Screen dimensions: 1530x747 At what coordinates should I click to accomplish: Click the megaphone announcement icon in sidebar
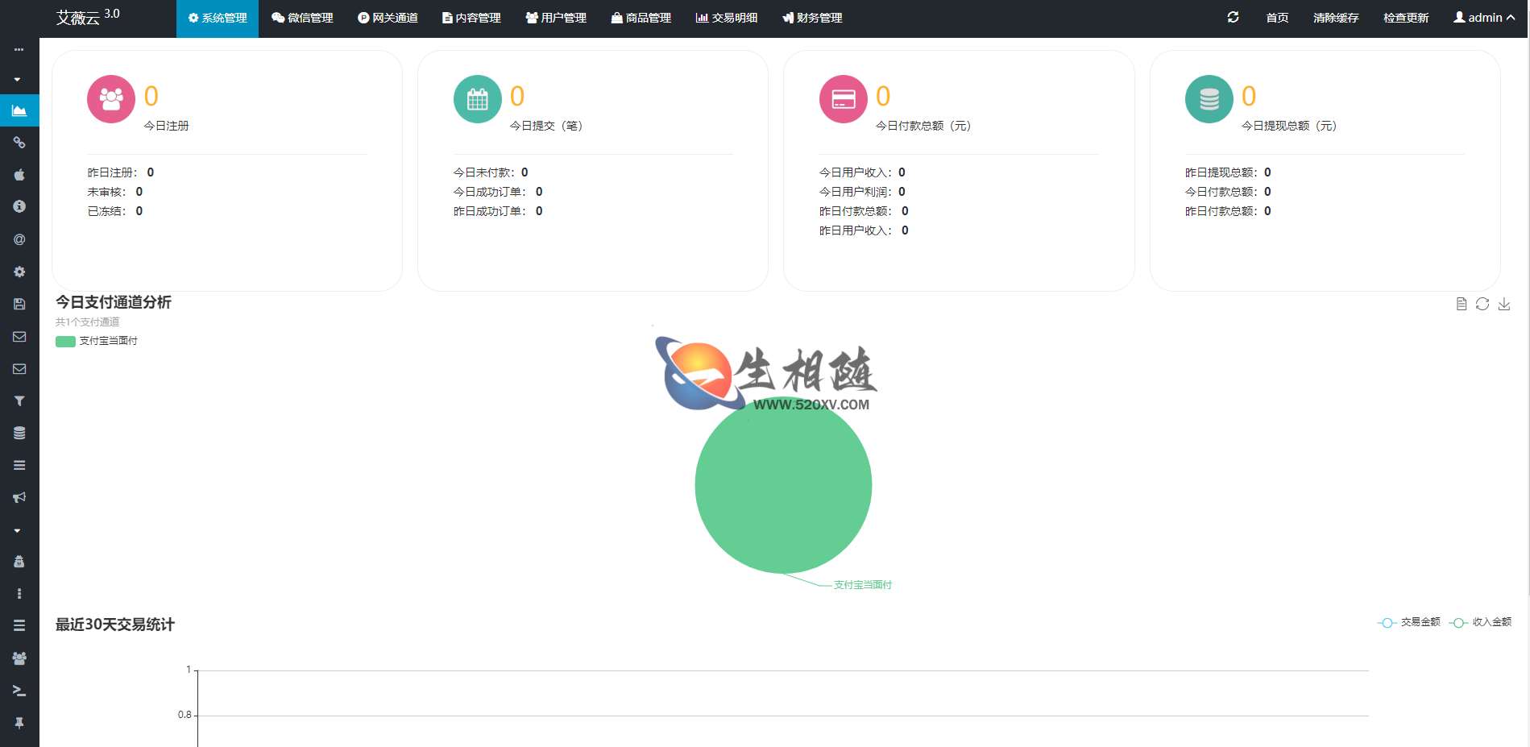point(19,496)
